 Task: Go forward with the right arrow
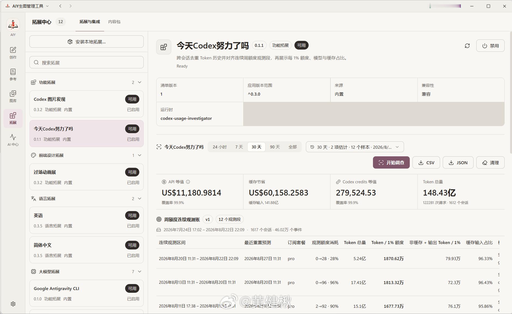pos(70,6)
